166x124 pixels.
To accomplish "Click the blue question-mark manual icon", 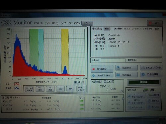I will [x=143, y=74].
